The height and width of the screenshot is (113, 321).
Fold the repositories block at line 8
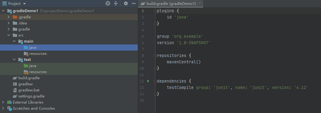[155, 55]
